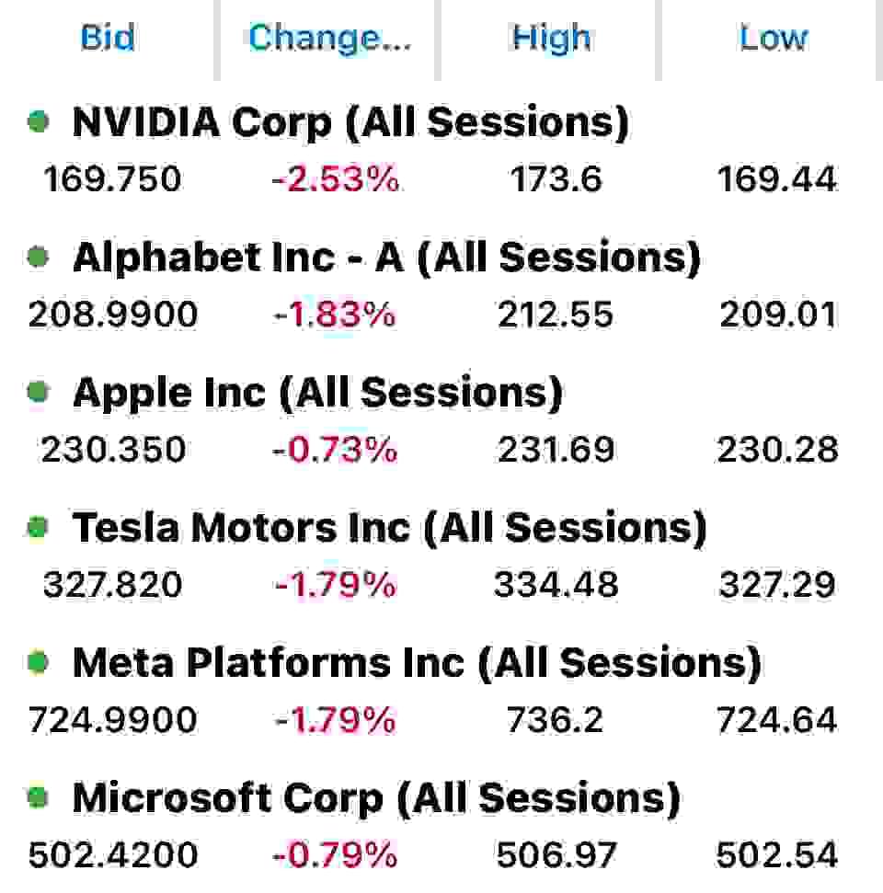The height and width of the screenshot is (893, 883).
Task: Tap NVIDIA bid price 169.750
Action: pyautogui.click(x=113, y=178)
